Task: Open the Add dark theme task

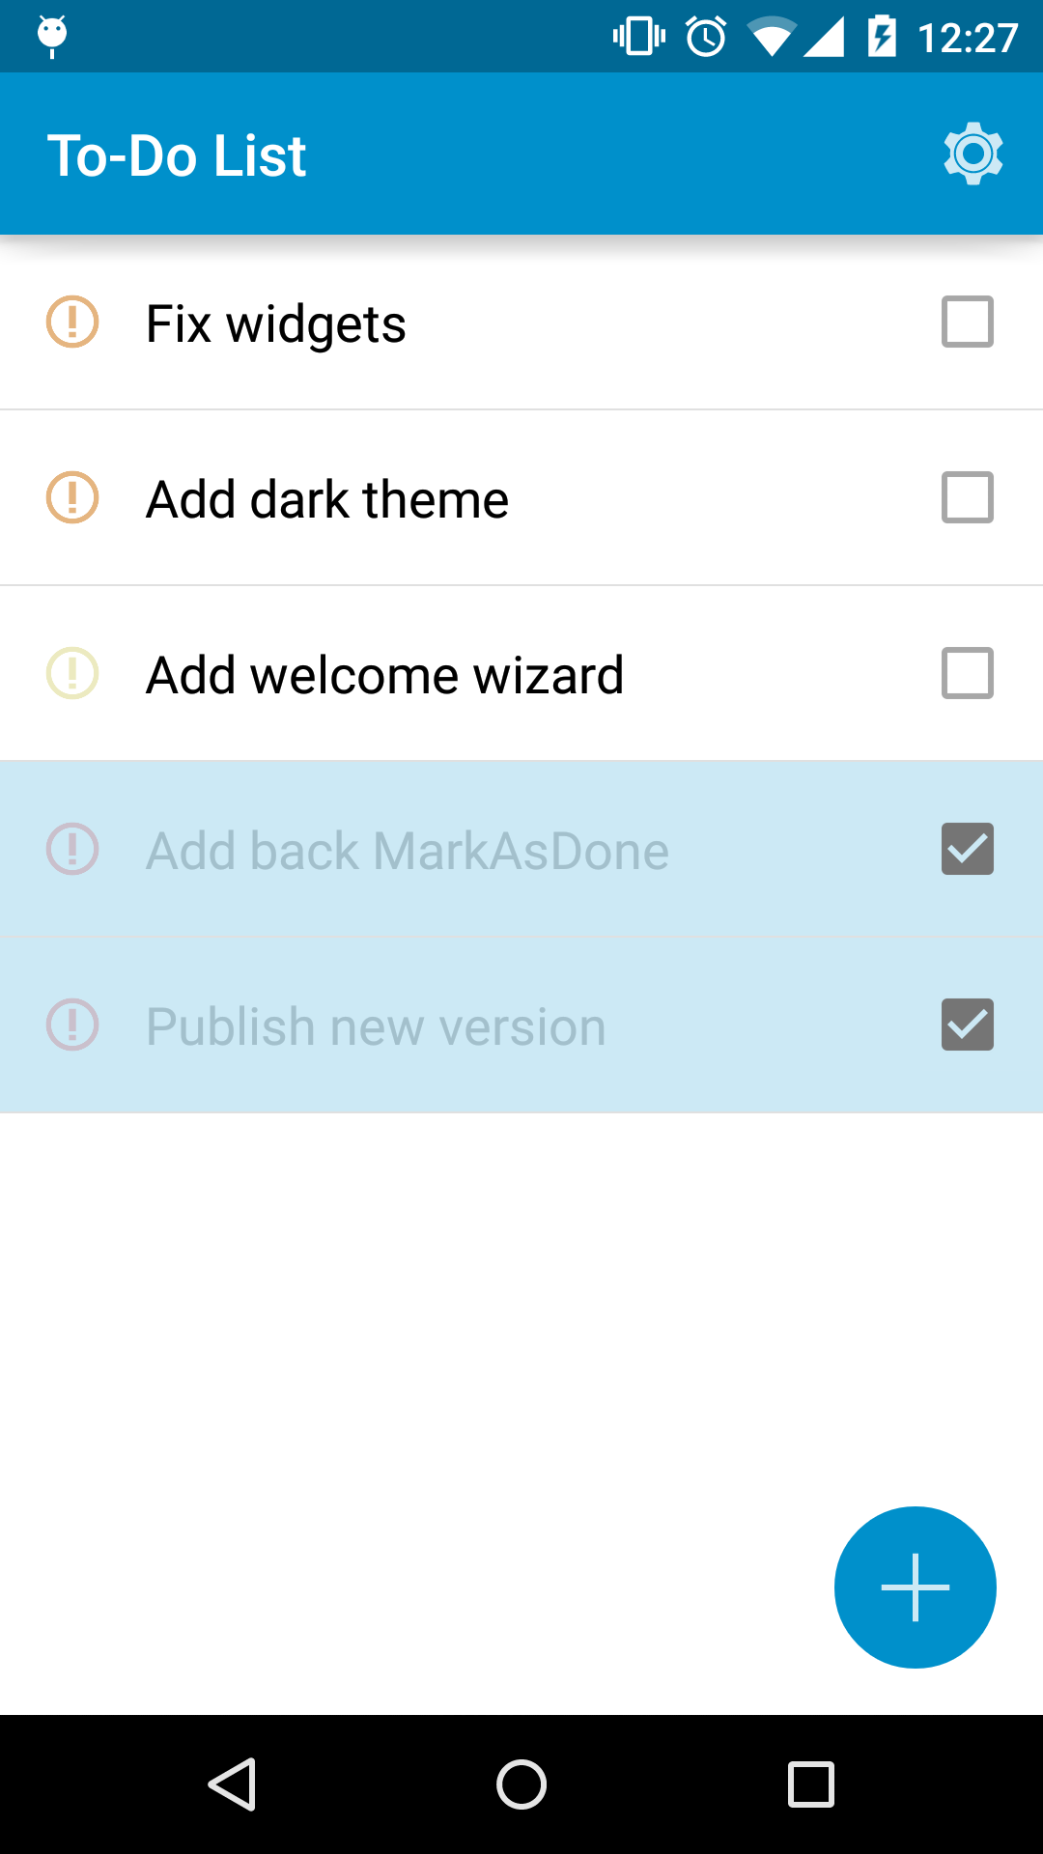Action: coord(521,497)
